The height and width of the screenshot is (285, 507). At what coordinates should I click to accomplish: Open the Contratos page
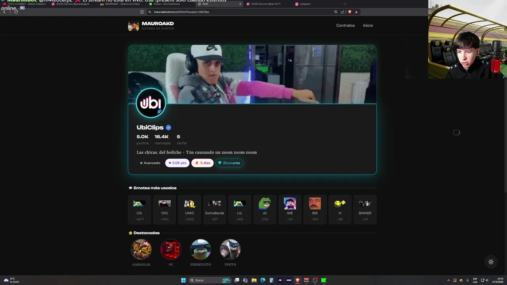[345, 25]
